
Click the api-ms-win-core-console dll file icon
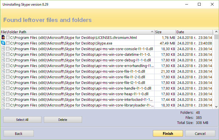3,49
